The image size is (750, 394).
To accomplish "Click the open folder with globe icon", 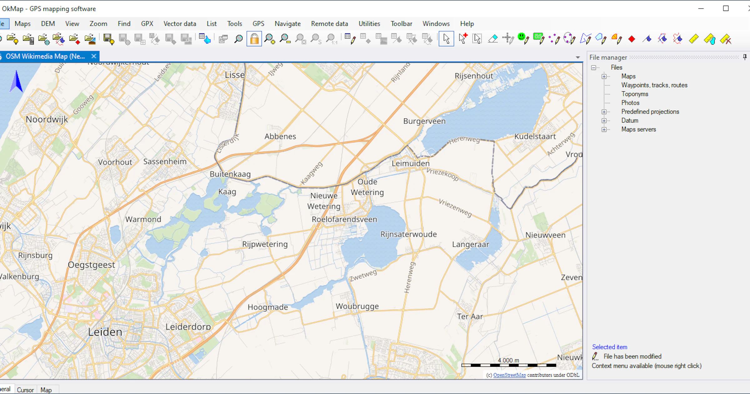I will click(43, 39).
